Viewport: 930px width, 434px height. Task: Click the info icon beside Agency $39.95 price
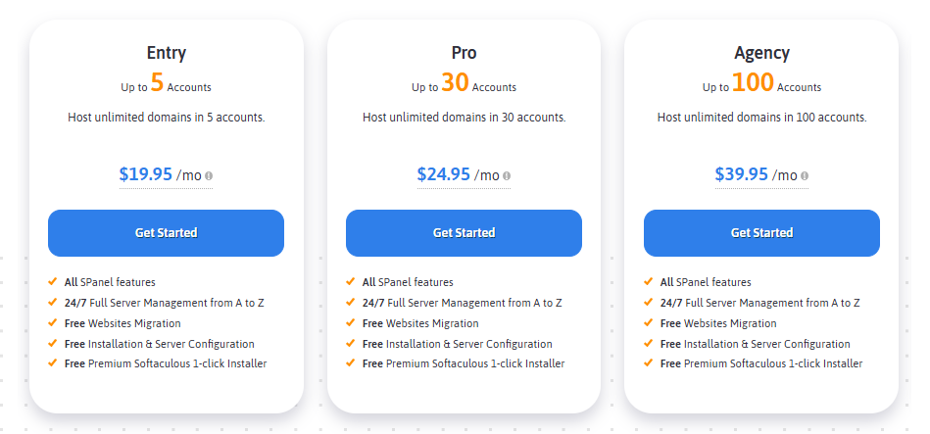click(806, 176)
